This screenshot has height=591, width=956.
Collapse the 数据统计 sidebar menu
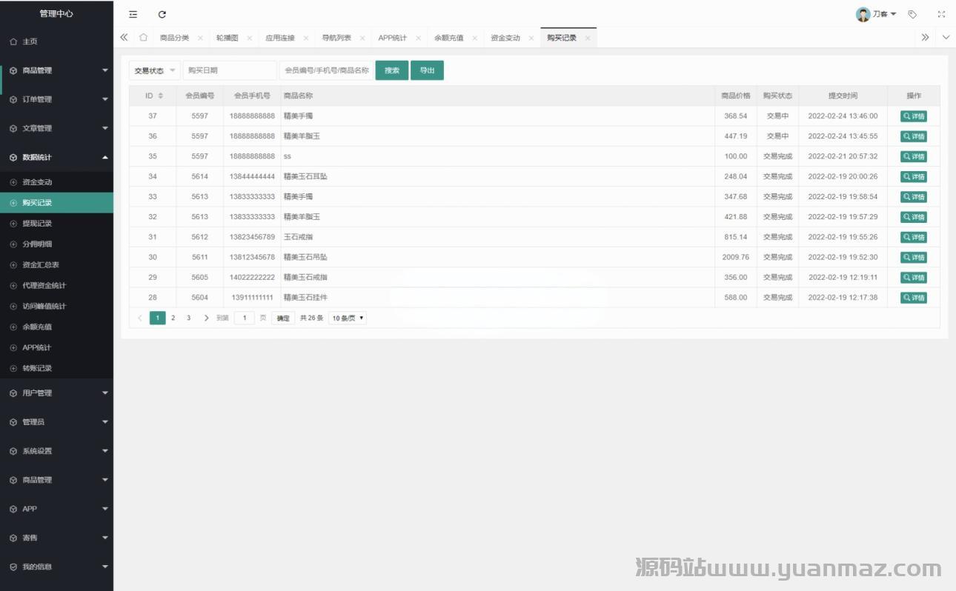click(56, 157)
